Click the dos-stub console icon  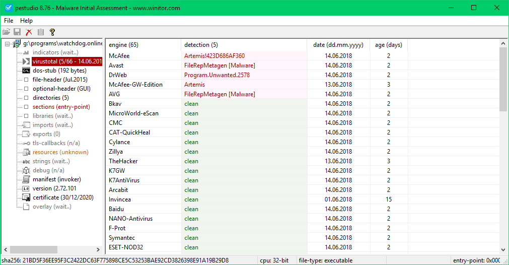tap(26, 71)
